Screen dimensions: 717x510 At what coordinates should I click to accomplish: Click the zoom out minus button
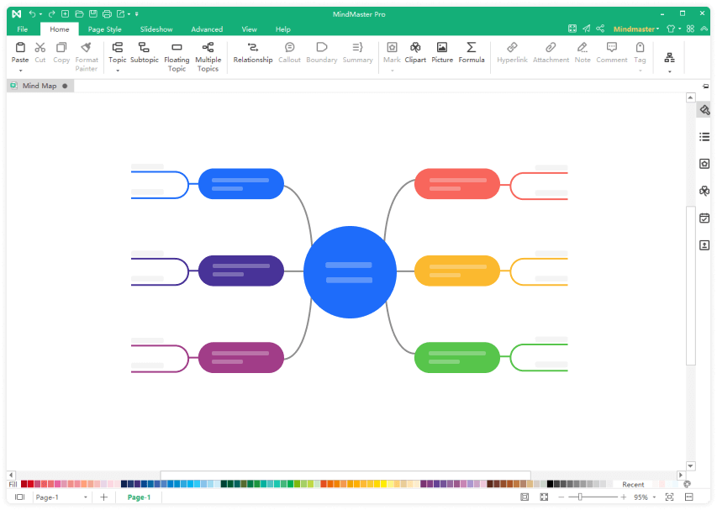(561, 497)
